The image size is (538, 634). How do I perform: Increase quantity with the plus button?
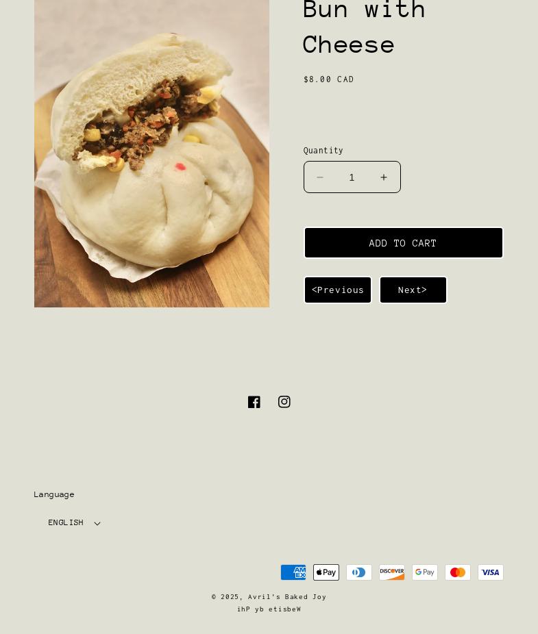coord(384,177)
